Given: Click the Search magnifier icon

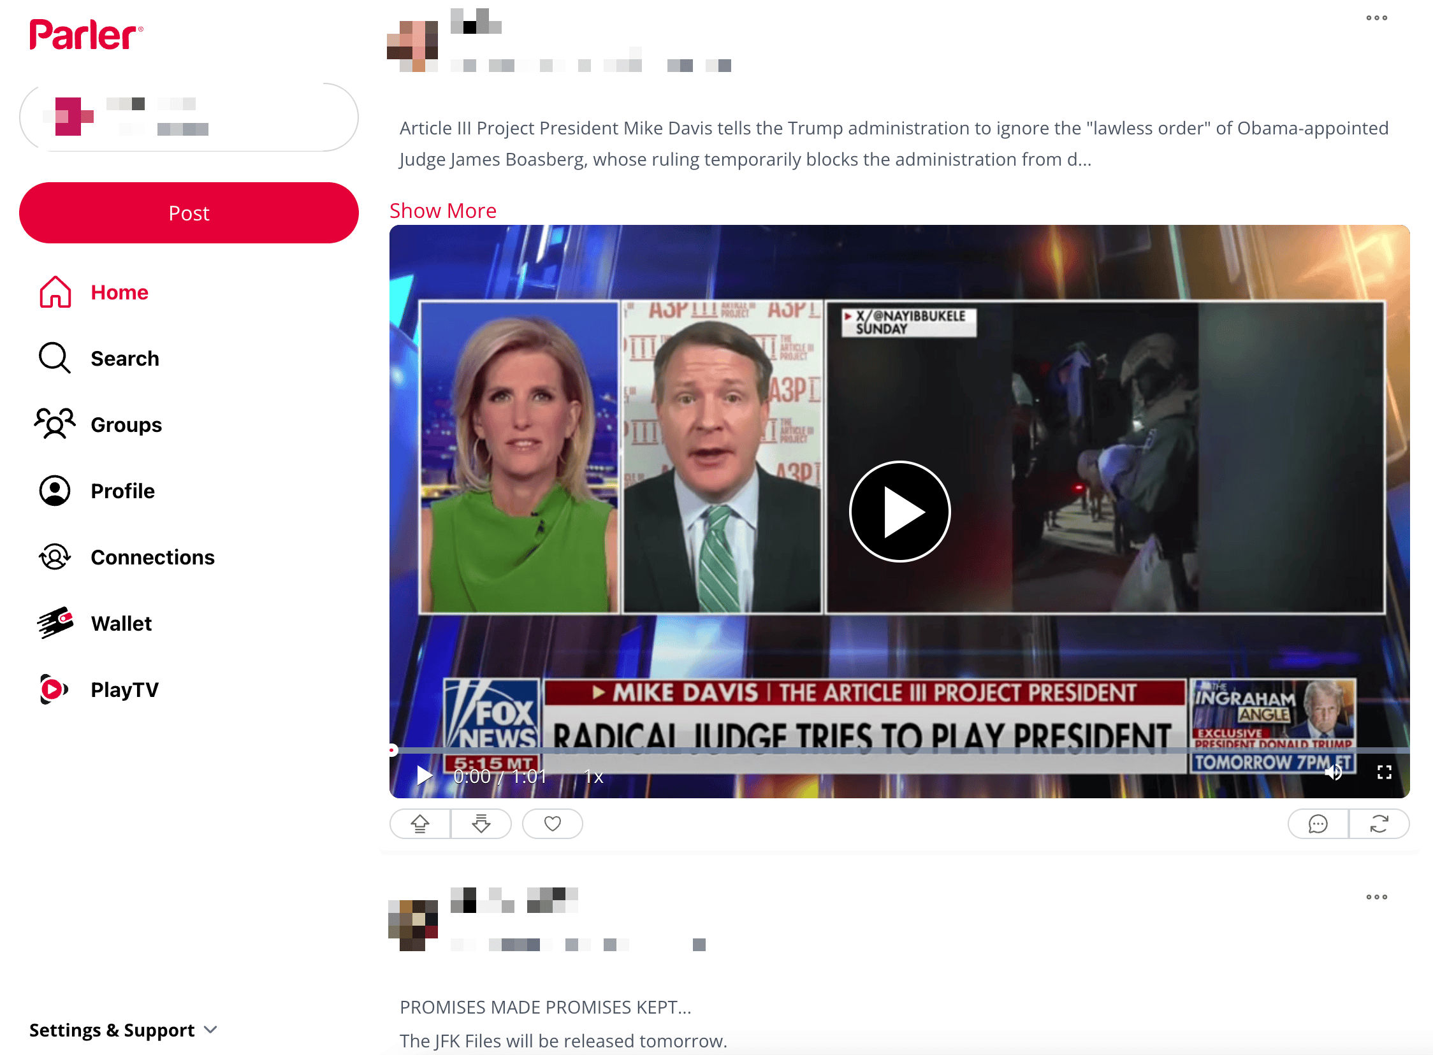Looking at the screenshot, I should [54, 358].
